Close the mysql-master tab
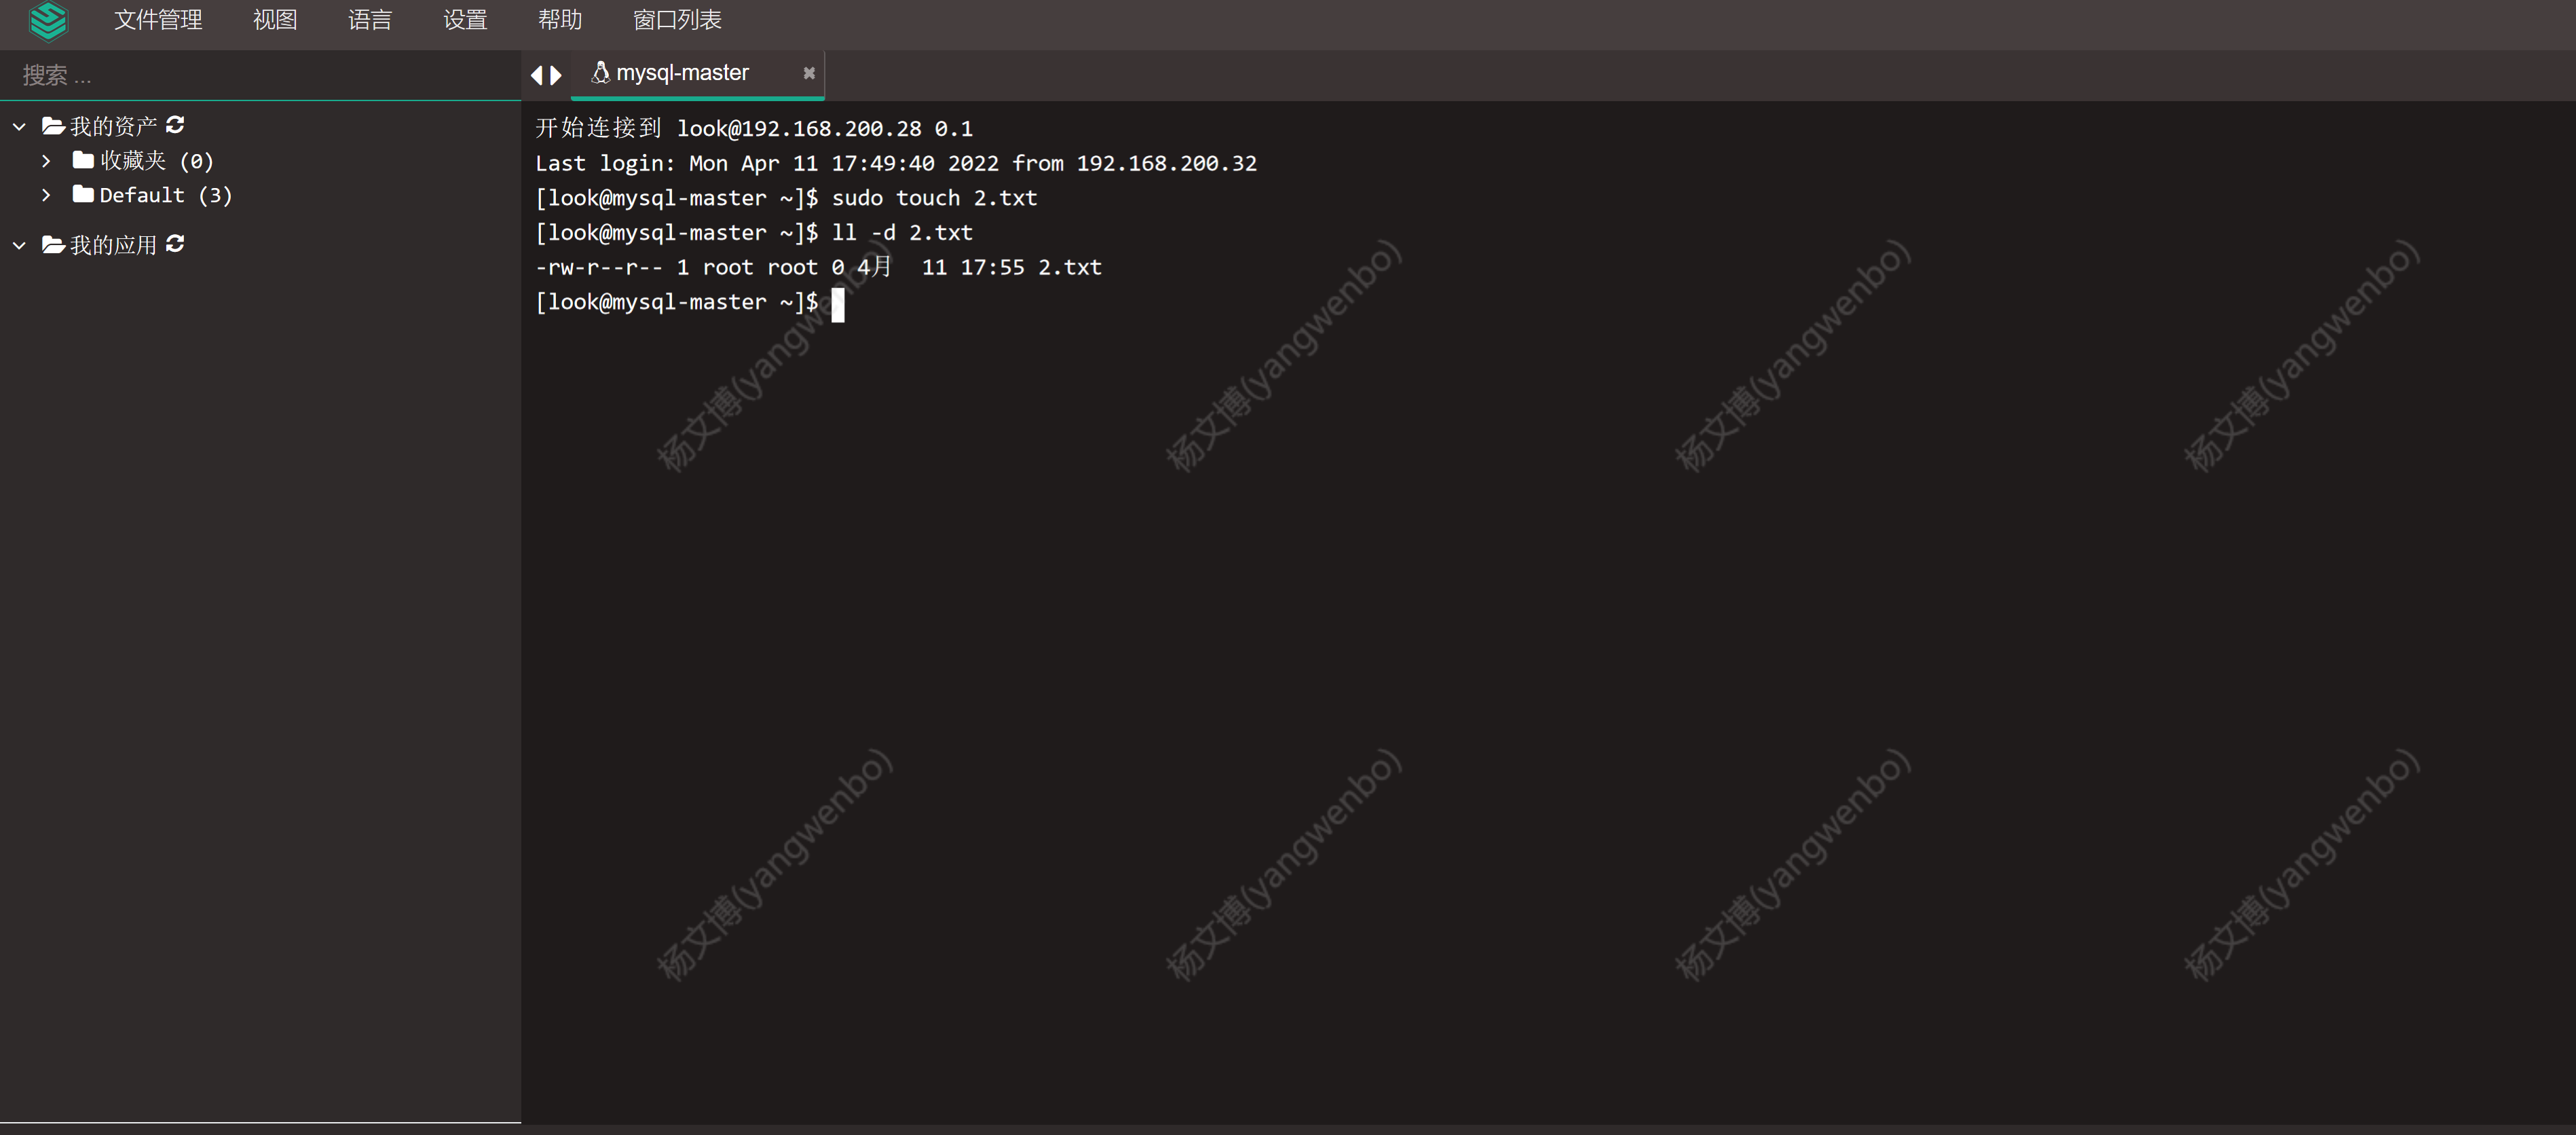The height and width of the screenshot is (1135, 2576). 808,73
